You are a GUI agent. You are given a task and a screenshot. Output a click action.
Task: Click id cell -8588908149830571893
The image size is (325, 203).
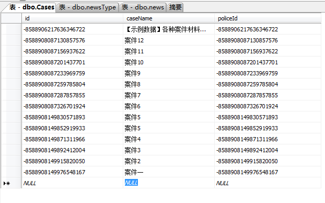pyautogui.click(x=72, y=117)
